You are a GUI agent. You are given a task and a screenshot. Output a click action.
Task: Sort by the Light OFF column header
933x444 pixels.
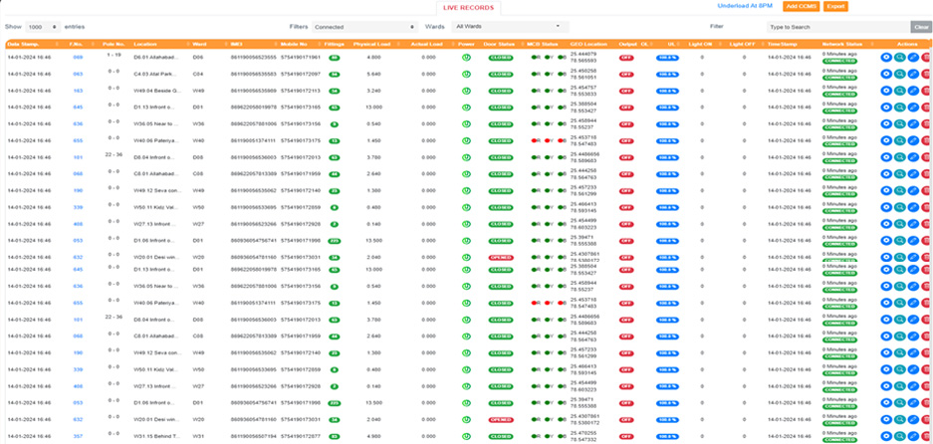pos(745,44)
